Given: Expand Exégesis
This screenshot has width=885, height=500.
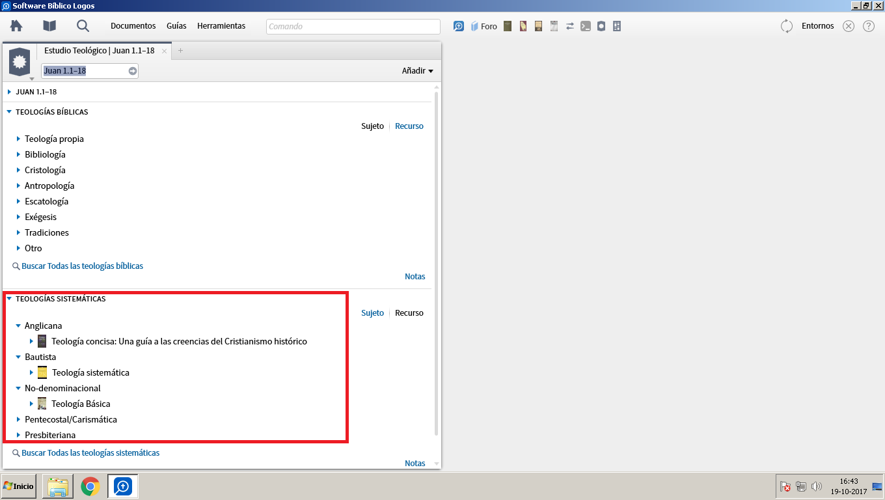Looking at the screenshot, I should (19, 217).
